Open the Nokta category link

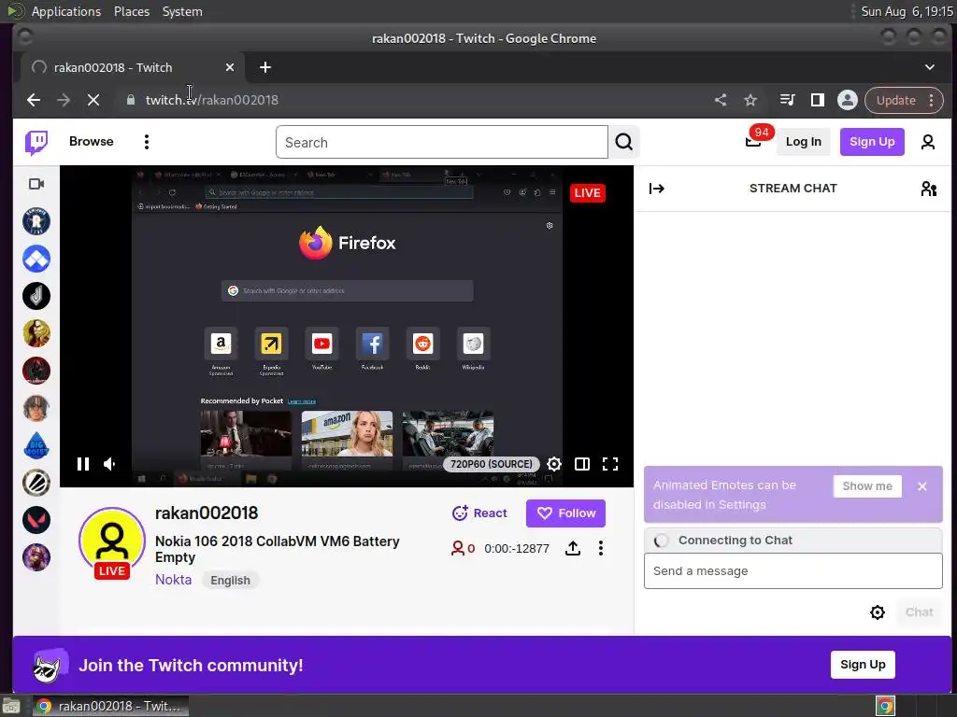173,580
